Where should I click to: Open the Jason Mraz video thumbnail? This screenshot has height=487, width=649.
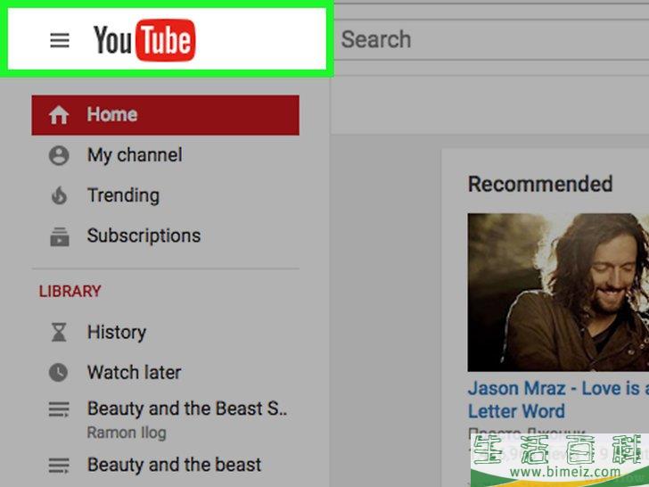click(558, 293)
